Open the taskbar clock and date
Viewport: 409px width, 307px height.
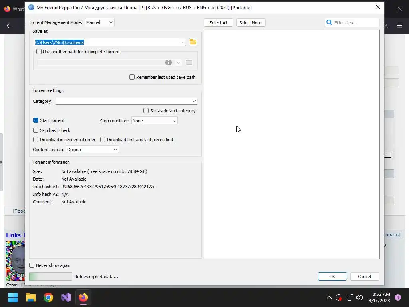(379, 297)
